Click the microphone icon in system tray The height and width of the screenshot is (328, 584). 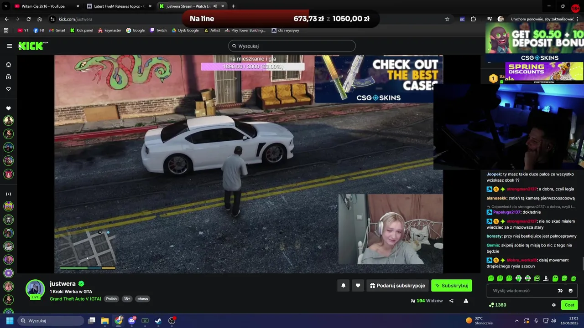(536, 321)
